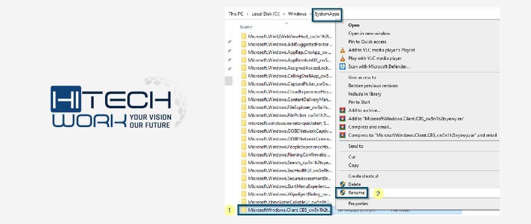Select Pin to Start

[x=359, y=102]
